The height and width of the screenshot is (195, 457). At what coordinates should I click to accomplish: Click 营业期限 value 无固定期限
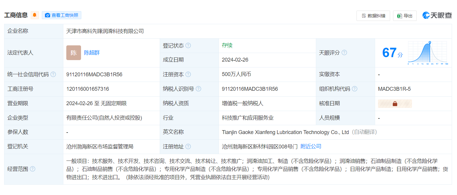(114, 103)
